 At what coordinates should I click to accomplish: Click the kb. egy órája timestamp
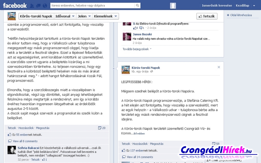pyautogui.click(x=140, y=71)
